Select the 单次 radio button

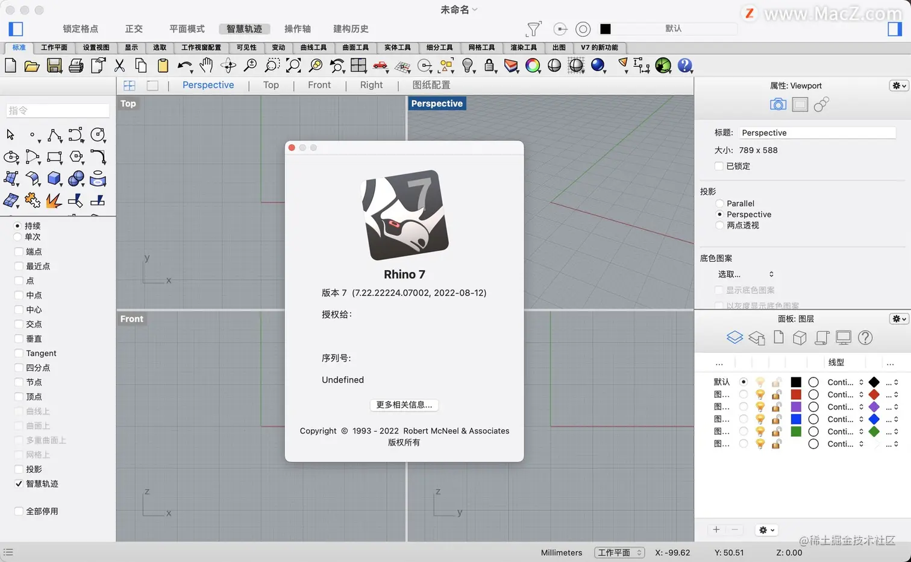[x=17, y=236]
